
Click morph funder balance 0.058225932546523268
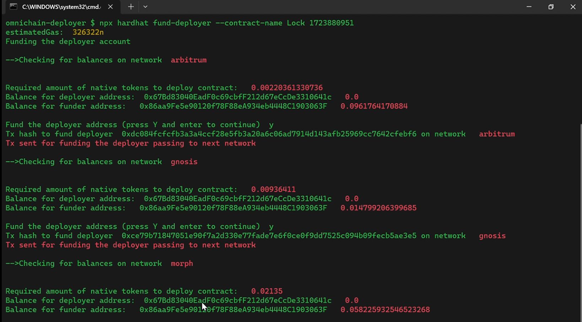(x=385, y=310)
